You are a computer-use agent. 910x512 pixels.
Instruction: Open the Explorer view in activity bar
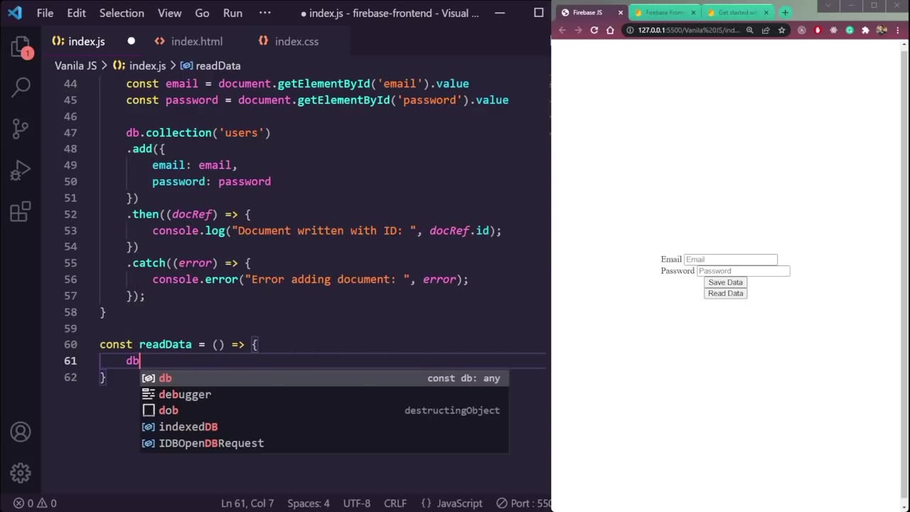pyautogui.click(x=21, y=48)
